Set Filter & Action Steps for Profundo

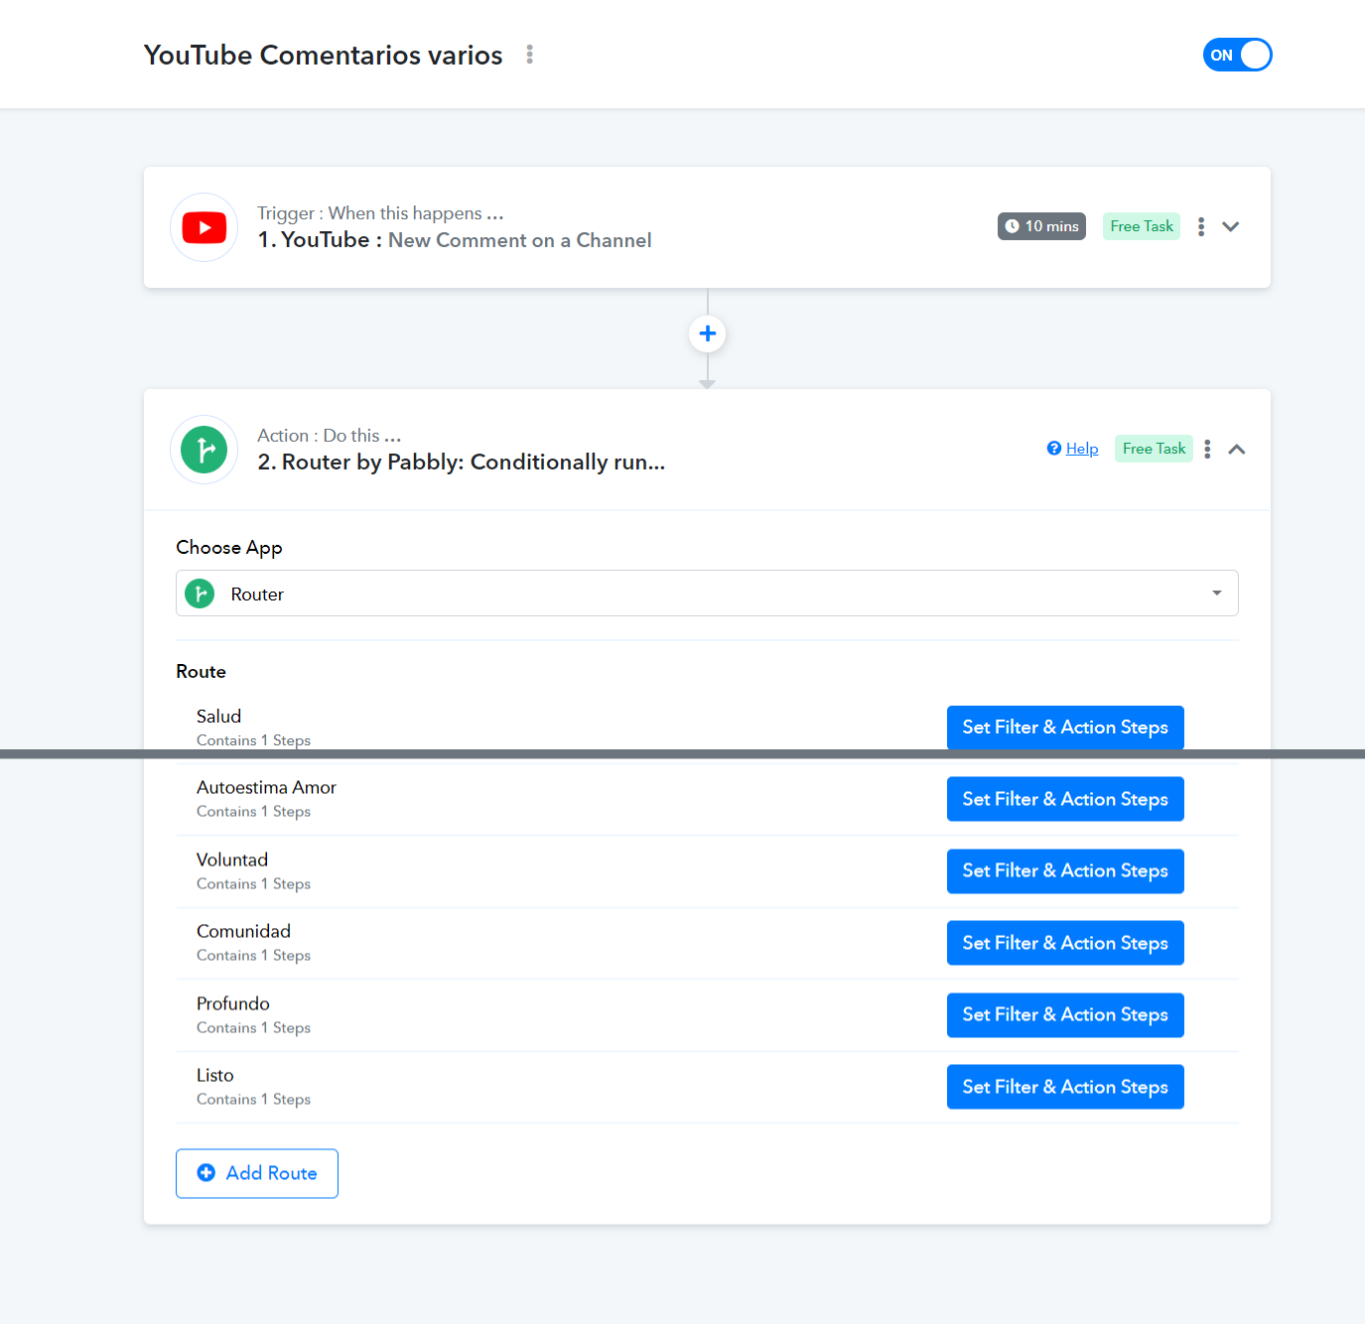(1065, 1015)
